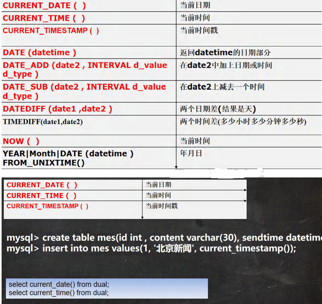The image size is (322, 304).
Task: Click the DATE_ADD function text
Action: point(85,69)
